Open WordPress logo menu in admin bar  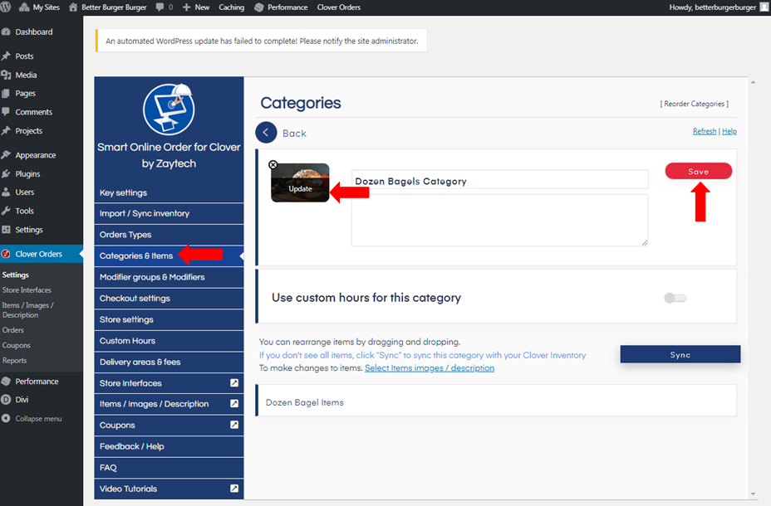click(x=6, y=7)
